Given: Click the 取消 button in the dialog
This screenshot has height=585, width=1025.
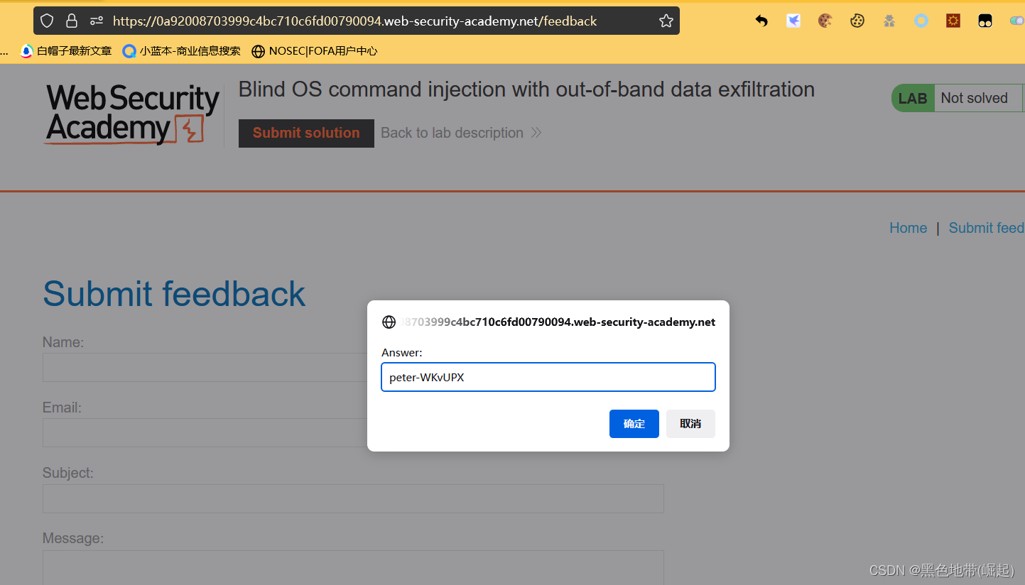Looking at the screenshot, I should [x=690, y=424].
